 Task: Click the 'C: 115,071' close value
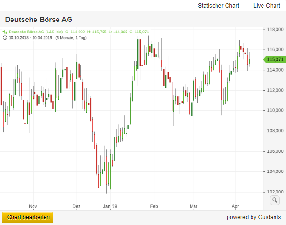tap(139, 32)
